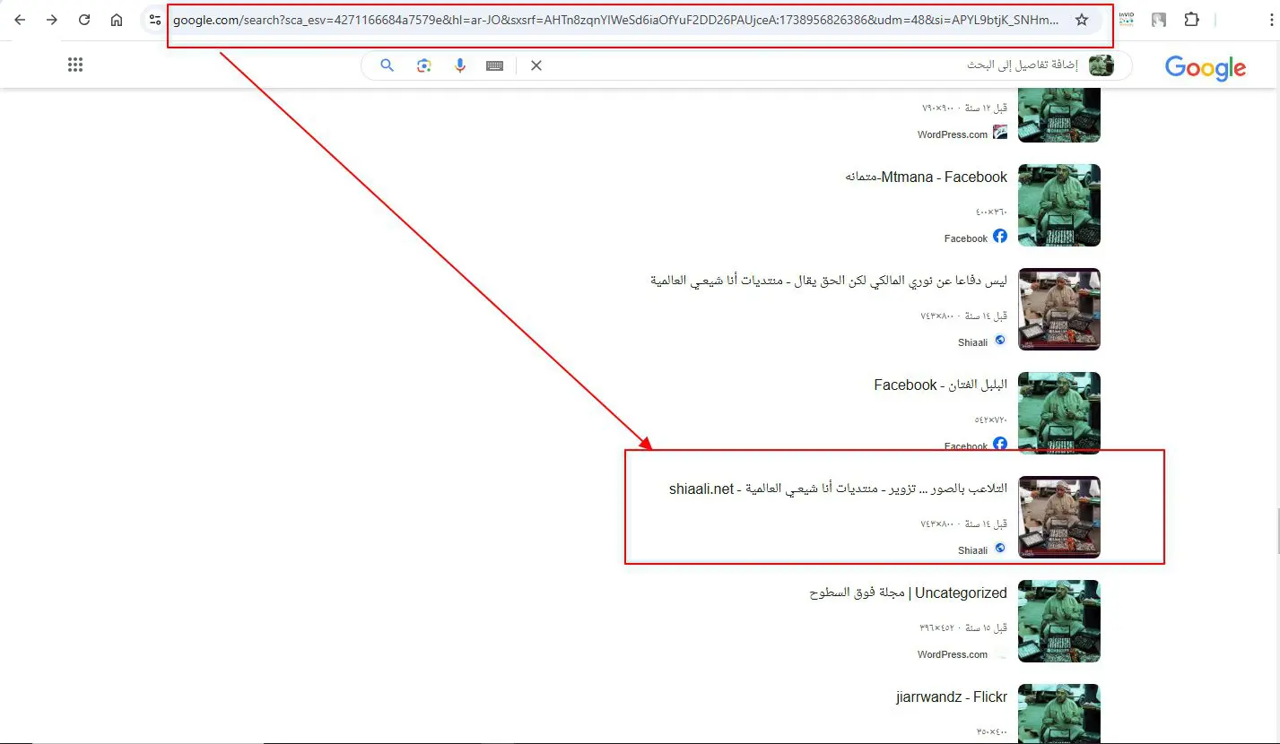Screen dimensions: 1280x744
Task: Start voice search with the microphone
Action: [460, 65]
